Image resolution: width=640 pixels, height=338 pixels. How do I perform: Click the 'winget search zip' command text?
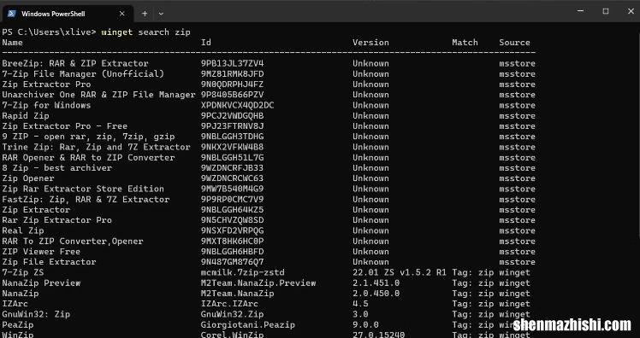click(x=145, y=32)
